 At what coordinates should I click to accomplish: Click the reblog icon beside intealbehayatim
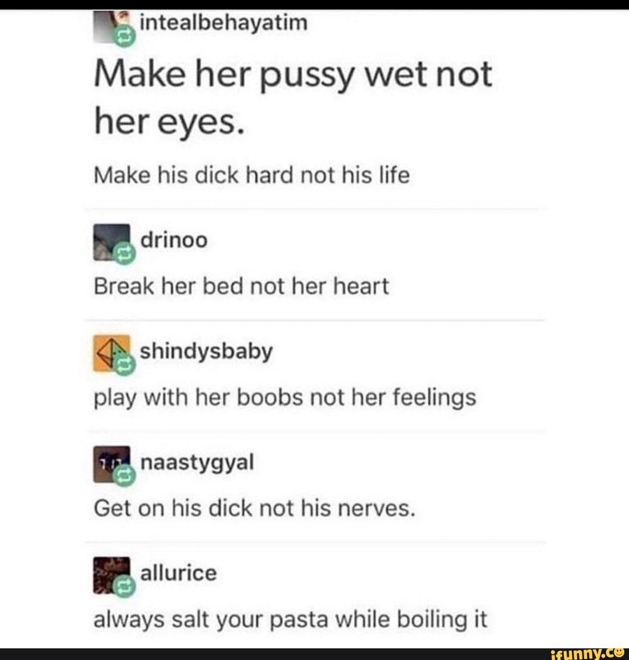point(125,36)
